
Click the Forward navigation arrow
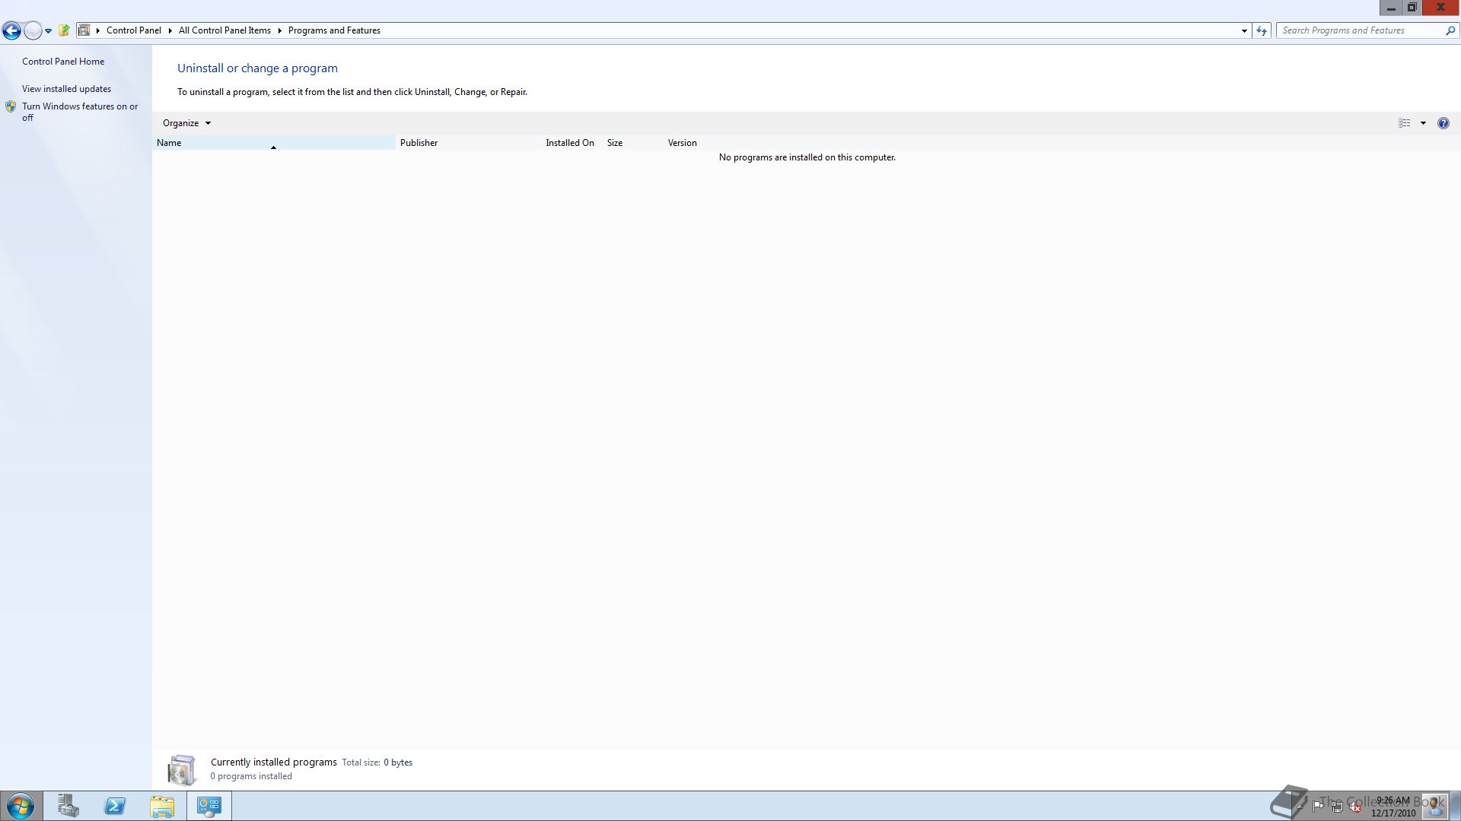click(x=33, y=30)
